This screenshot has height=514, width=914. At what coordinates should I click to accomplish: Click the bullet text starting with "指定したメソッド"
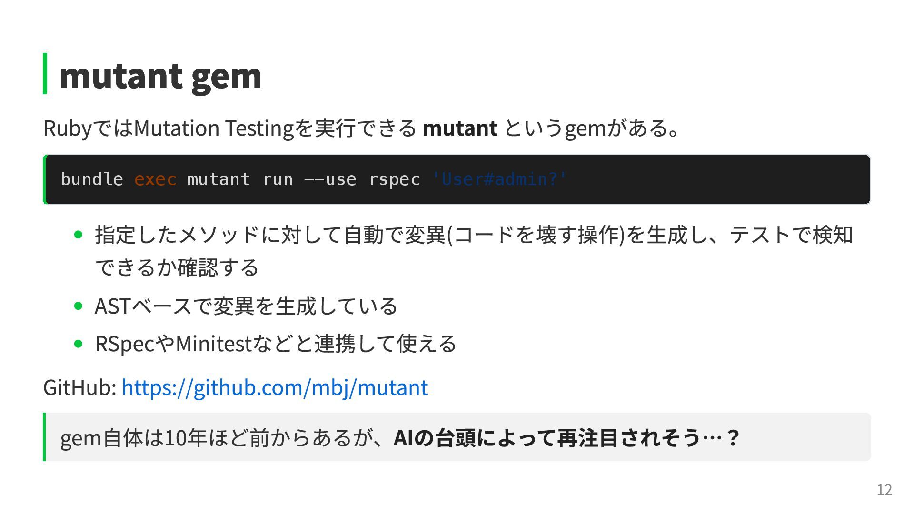pyautogui.click(x=473, y=235)
